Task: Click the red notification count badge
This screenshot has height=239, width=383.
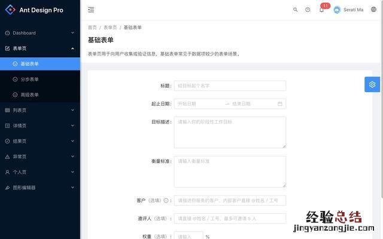Action: point(326,5)
